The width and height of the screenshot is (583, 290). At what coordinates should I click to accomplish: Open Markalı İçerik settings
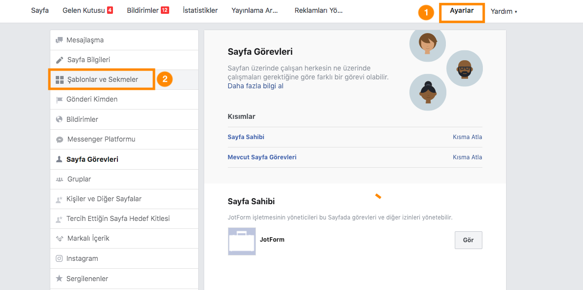125,238
